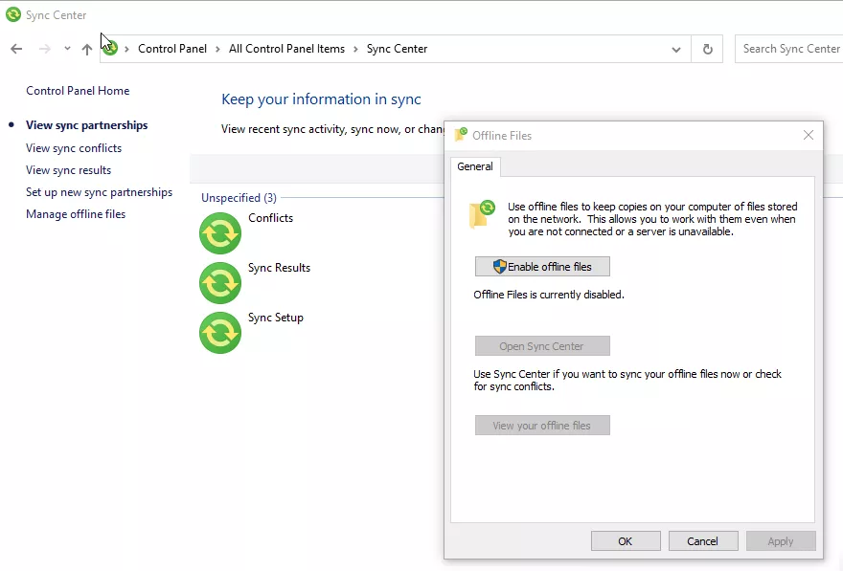The width and height of the screenshot is (843, 571).
Task: Confirm dialog with OK
Action: (626, 541)
